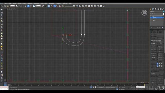165x93 pixels.
Task: Open the Selection Filter dropdown
Action: click(12, 6)
